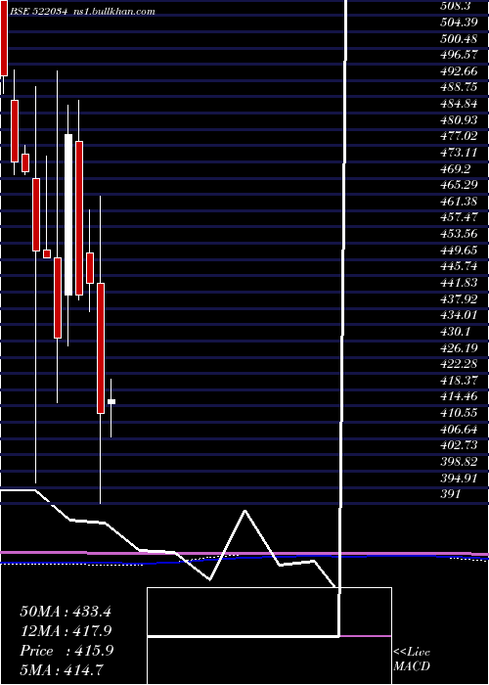Click the 422.28 price axis label
This screenshot has height=685, width=489.
point(459,364)
